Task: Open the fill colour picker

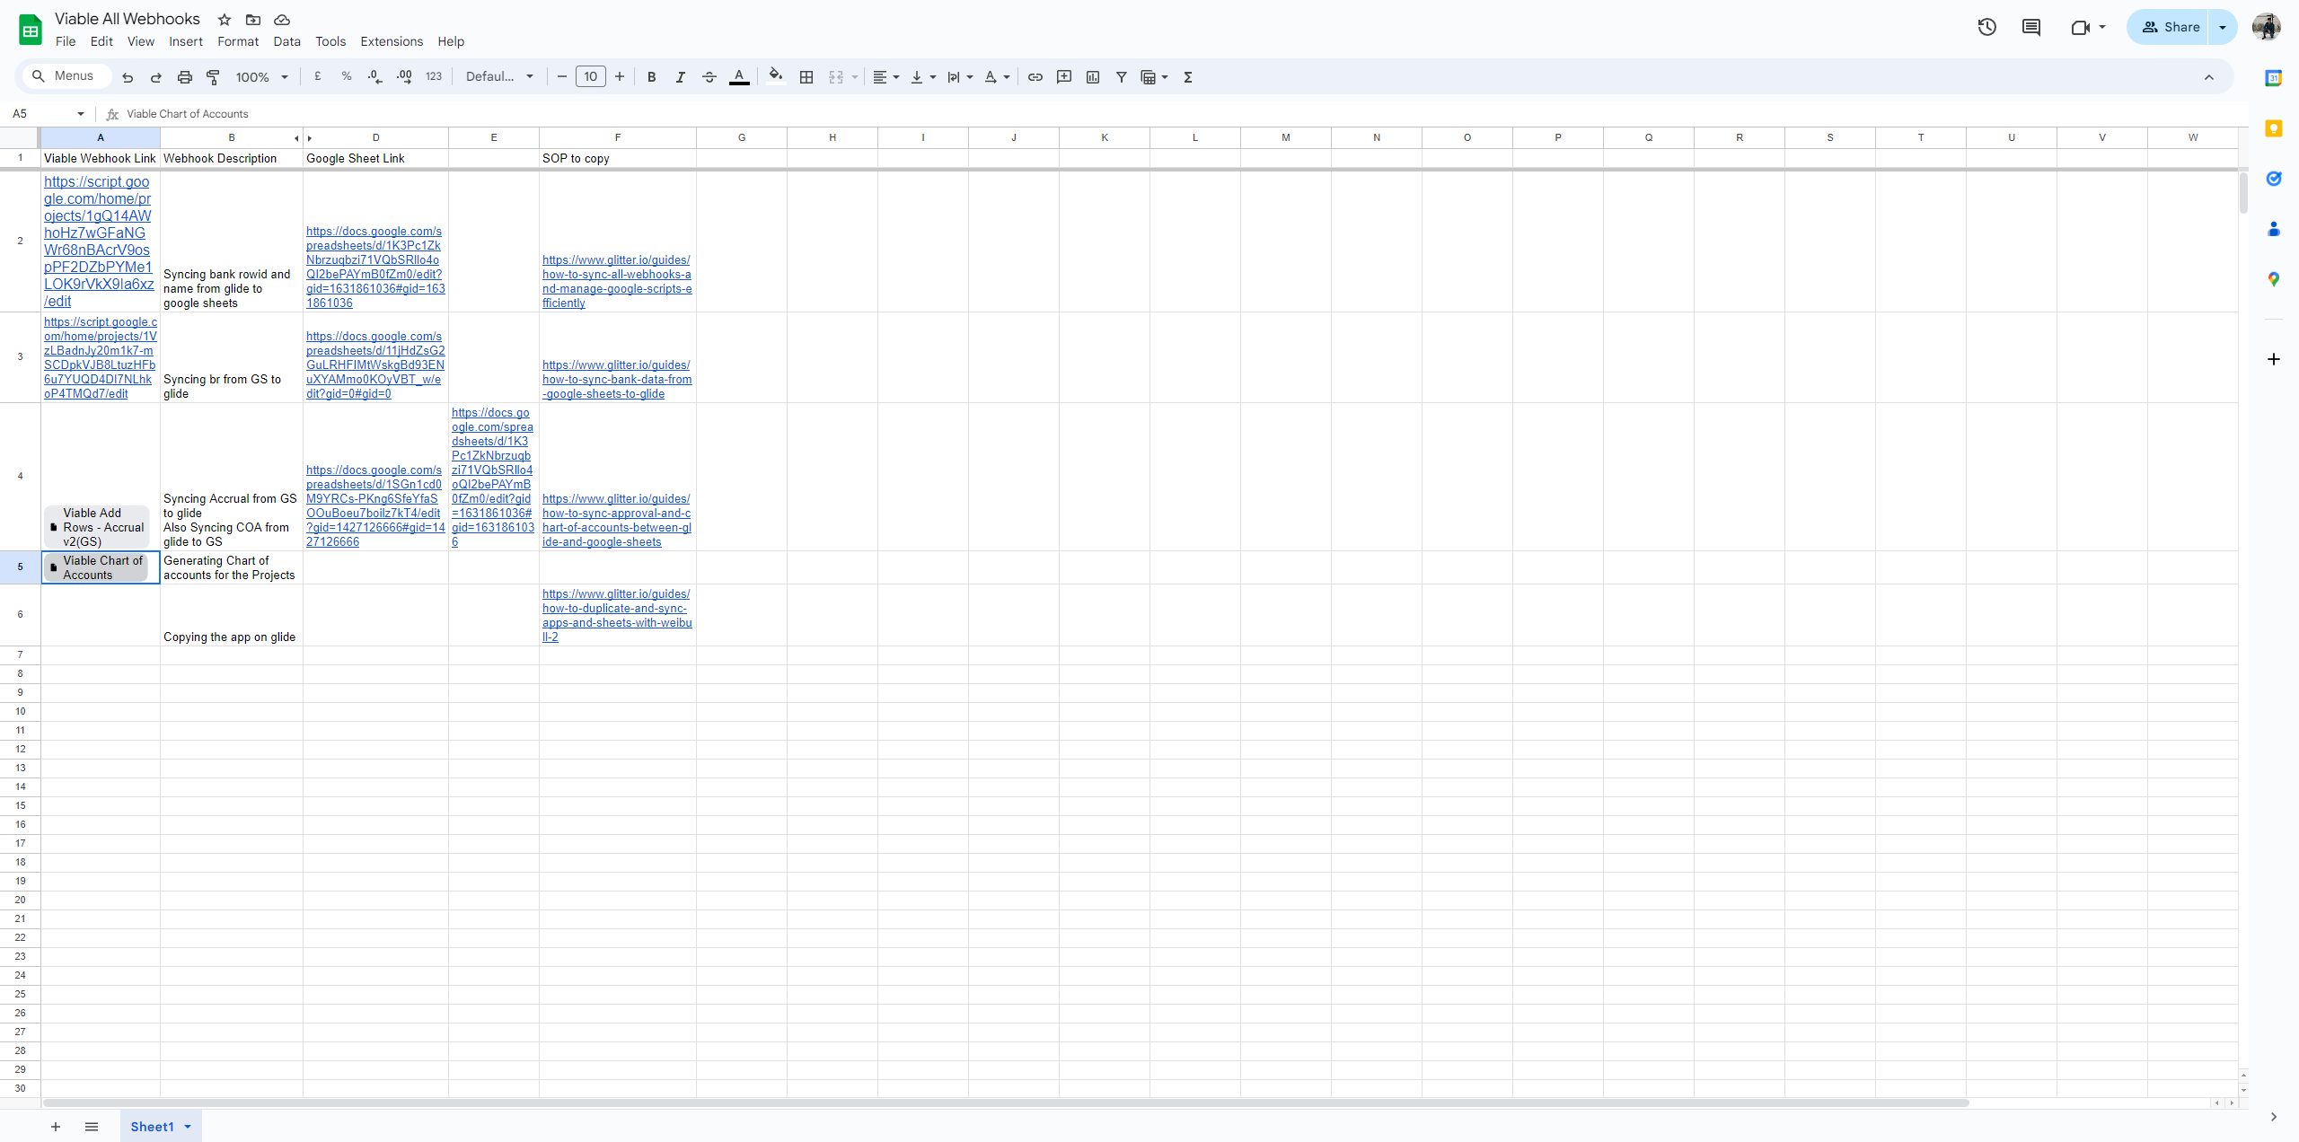Action: pos(776,77)
